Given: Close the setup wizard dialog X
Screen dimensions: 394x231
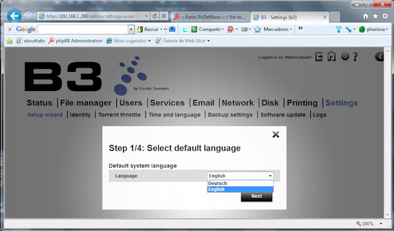Looking at the screenshot, I should [276, 135].
